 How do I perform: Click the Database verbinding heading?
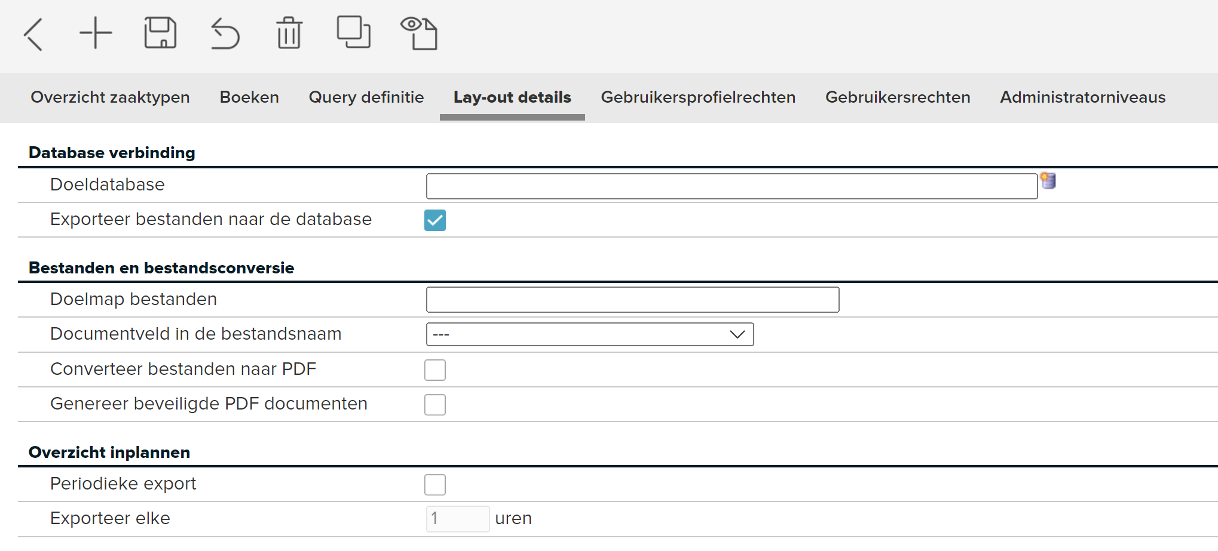click(x=112, y=153)
